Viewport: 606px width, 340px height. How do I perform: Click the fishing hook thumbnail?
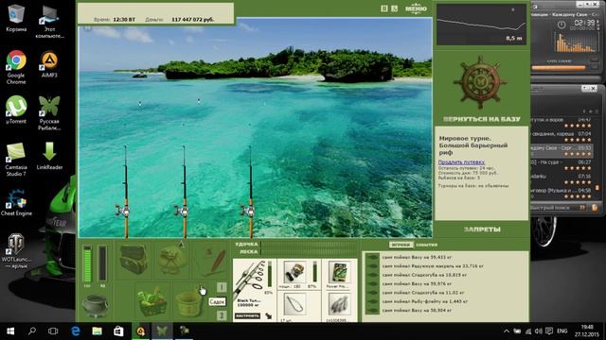(294, 304)
